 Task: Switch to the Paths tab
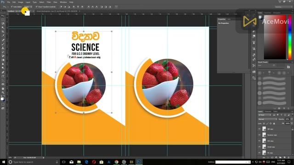[x=275, y=111]
